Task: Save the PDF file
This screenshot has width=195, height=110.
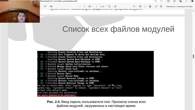Action: click(x=145, y=6)
